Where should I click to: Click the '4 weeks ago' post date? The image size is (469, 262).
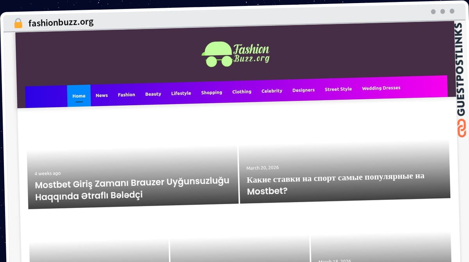click(47, 173)
